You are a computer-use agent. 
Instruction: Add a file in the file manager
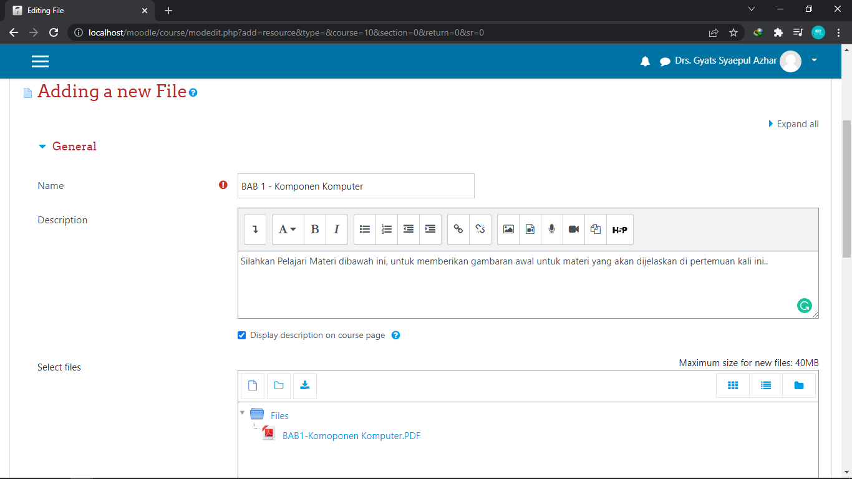[253, 386]
